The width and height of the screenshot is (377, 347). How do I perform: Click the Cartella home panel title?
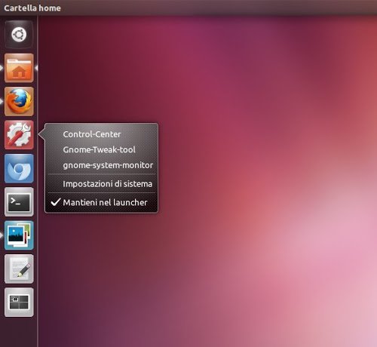(32, 8)
